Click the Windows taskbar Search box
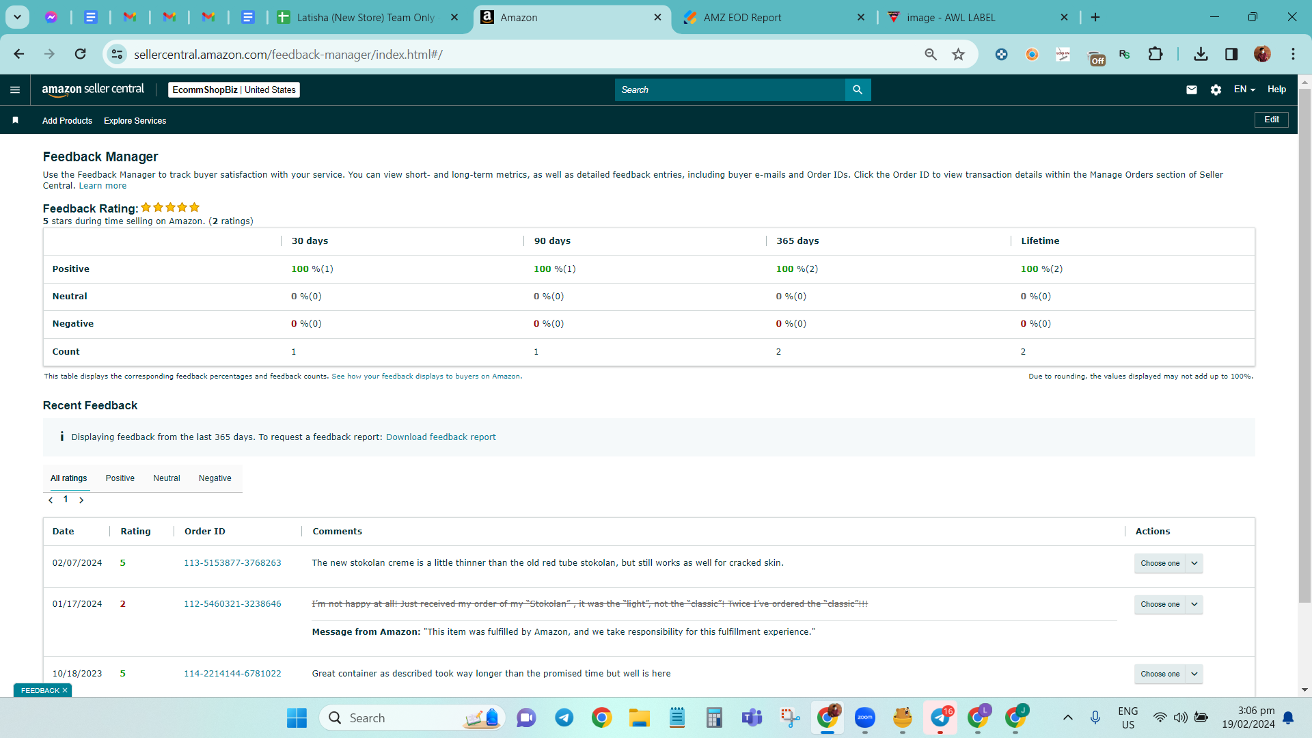Image resolution: width=1312 pixels, height=738 pixels. [412, 718]
